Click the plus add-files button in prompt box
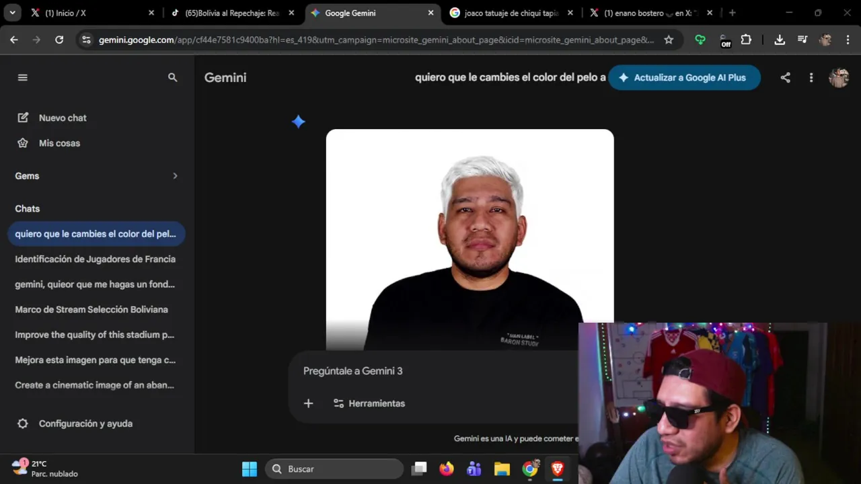This screenshot has height=484, width=861. click(x=308, y=403)
